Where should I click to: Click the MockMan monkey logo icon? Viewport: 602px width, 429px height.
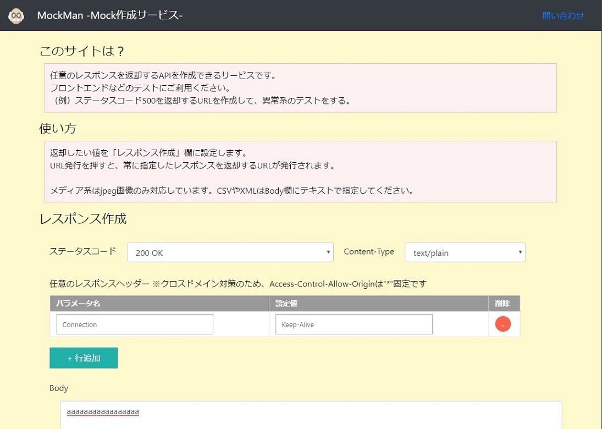click(16, 16)
